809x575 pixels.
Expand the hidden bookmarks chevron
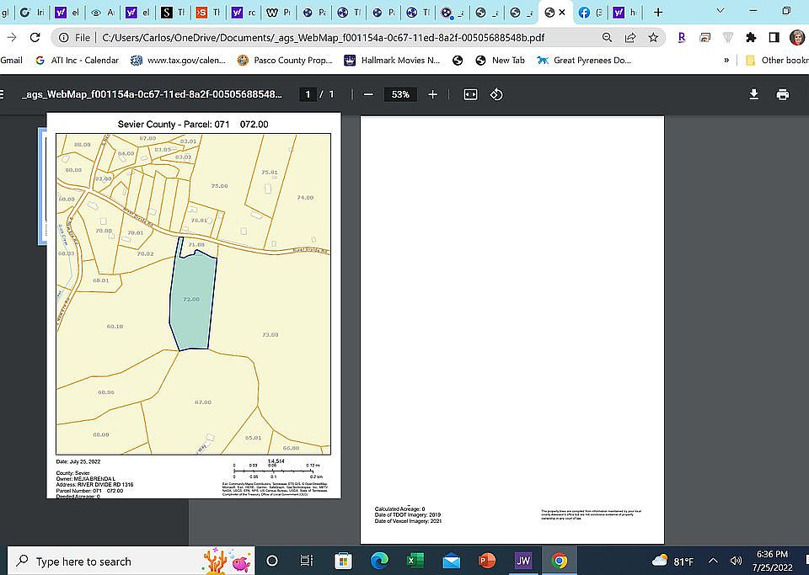click(x=726, y=61)
